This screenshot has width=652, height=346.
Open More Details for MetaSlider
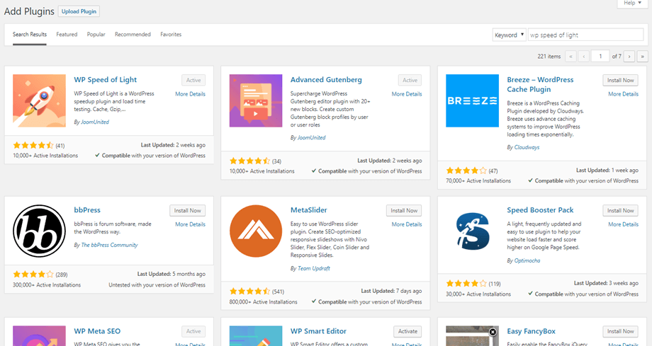pos(407,224)
